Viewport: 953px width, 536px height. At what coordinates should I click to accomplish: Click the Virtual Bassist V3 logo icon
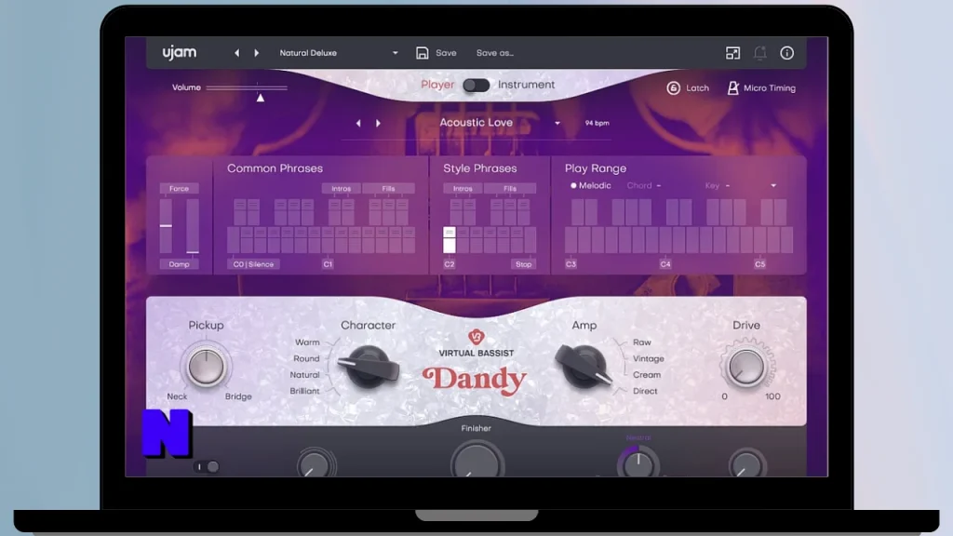476,337
